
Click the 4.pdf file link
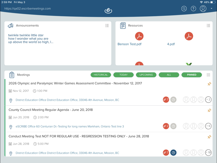(171, 44)
